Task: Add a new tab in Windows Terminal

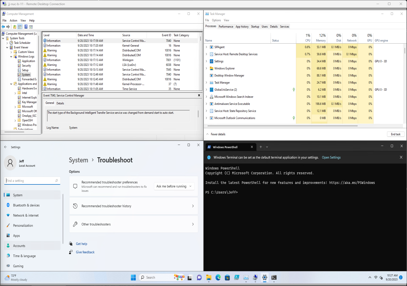Action: click(x=261, y=147)
